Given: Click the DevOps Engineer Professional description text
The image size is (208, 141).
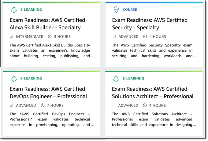Looking at the screenshot, I should [52, 119].
